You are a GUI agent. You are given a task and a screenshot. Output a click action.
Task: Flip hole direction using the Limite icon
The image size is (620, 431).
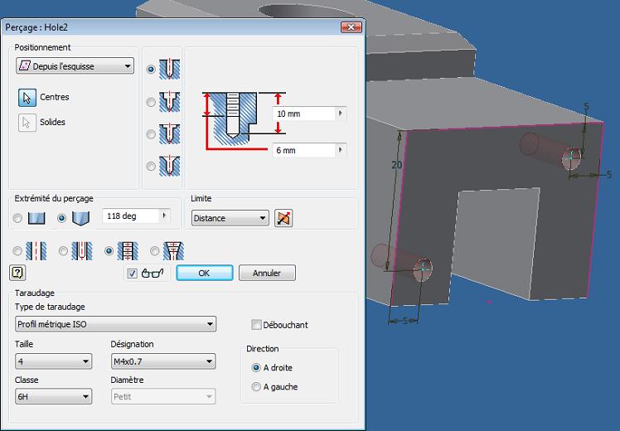[284, 219]
